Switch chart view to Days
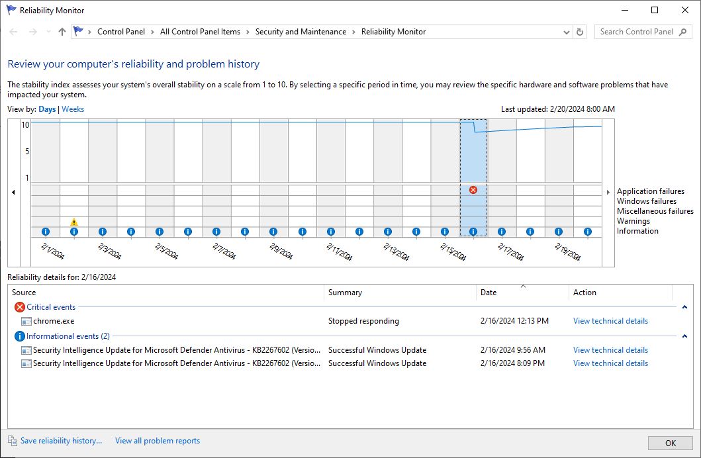 click(47, 109)
